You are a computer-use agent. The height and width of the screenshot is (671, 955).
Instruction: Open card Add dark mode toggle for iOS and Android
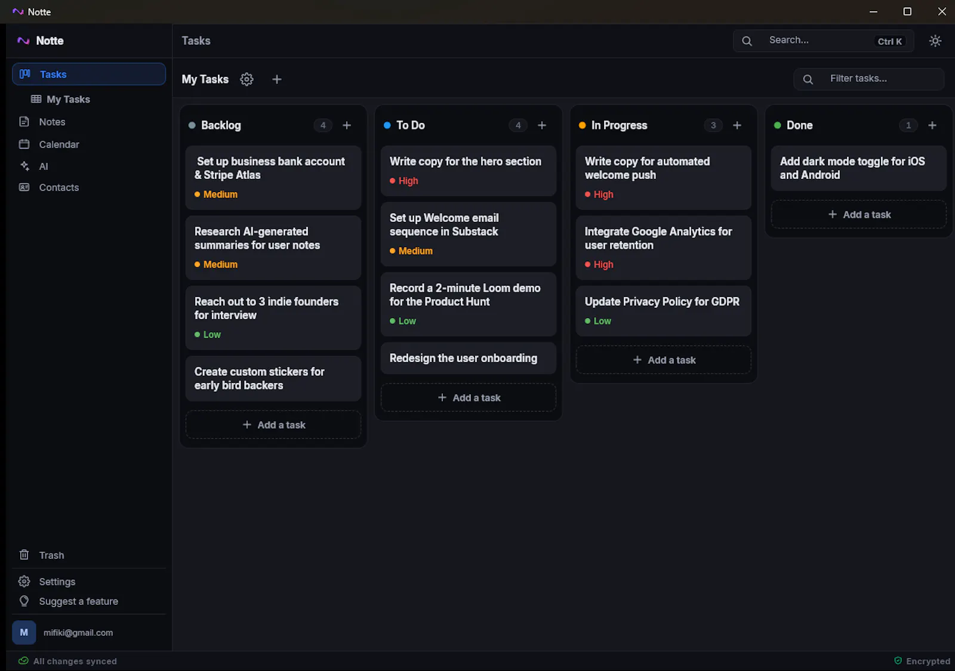[859, 168]
